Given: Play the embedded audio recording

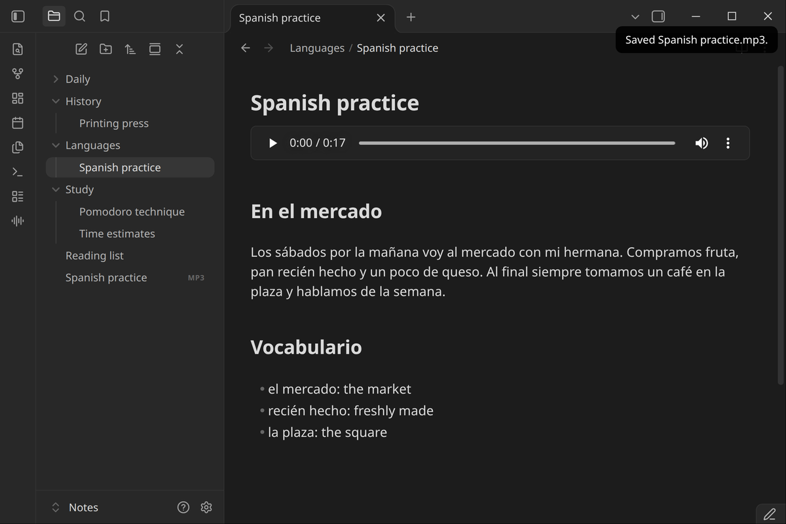Looking at the screenshot, I should 273,143.
